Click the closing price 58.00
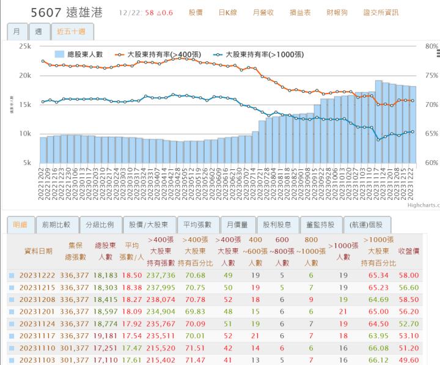The width and height of the screenshot is (440, 365). (x=409, y=276)
